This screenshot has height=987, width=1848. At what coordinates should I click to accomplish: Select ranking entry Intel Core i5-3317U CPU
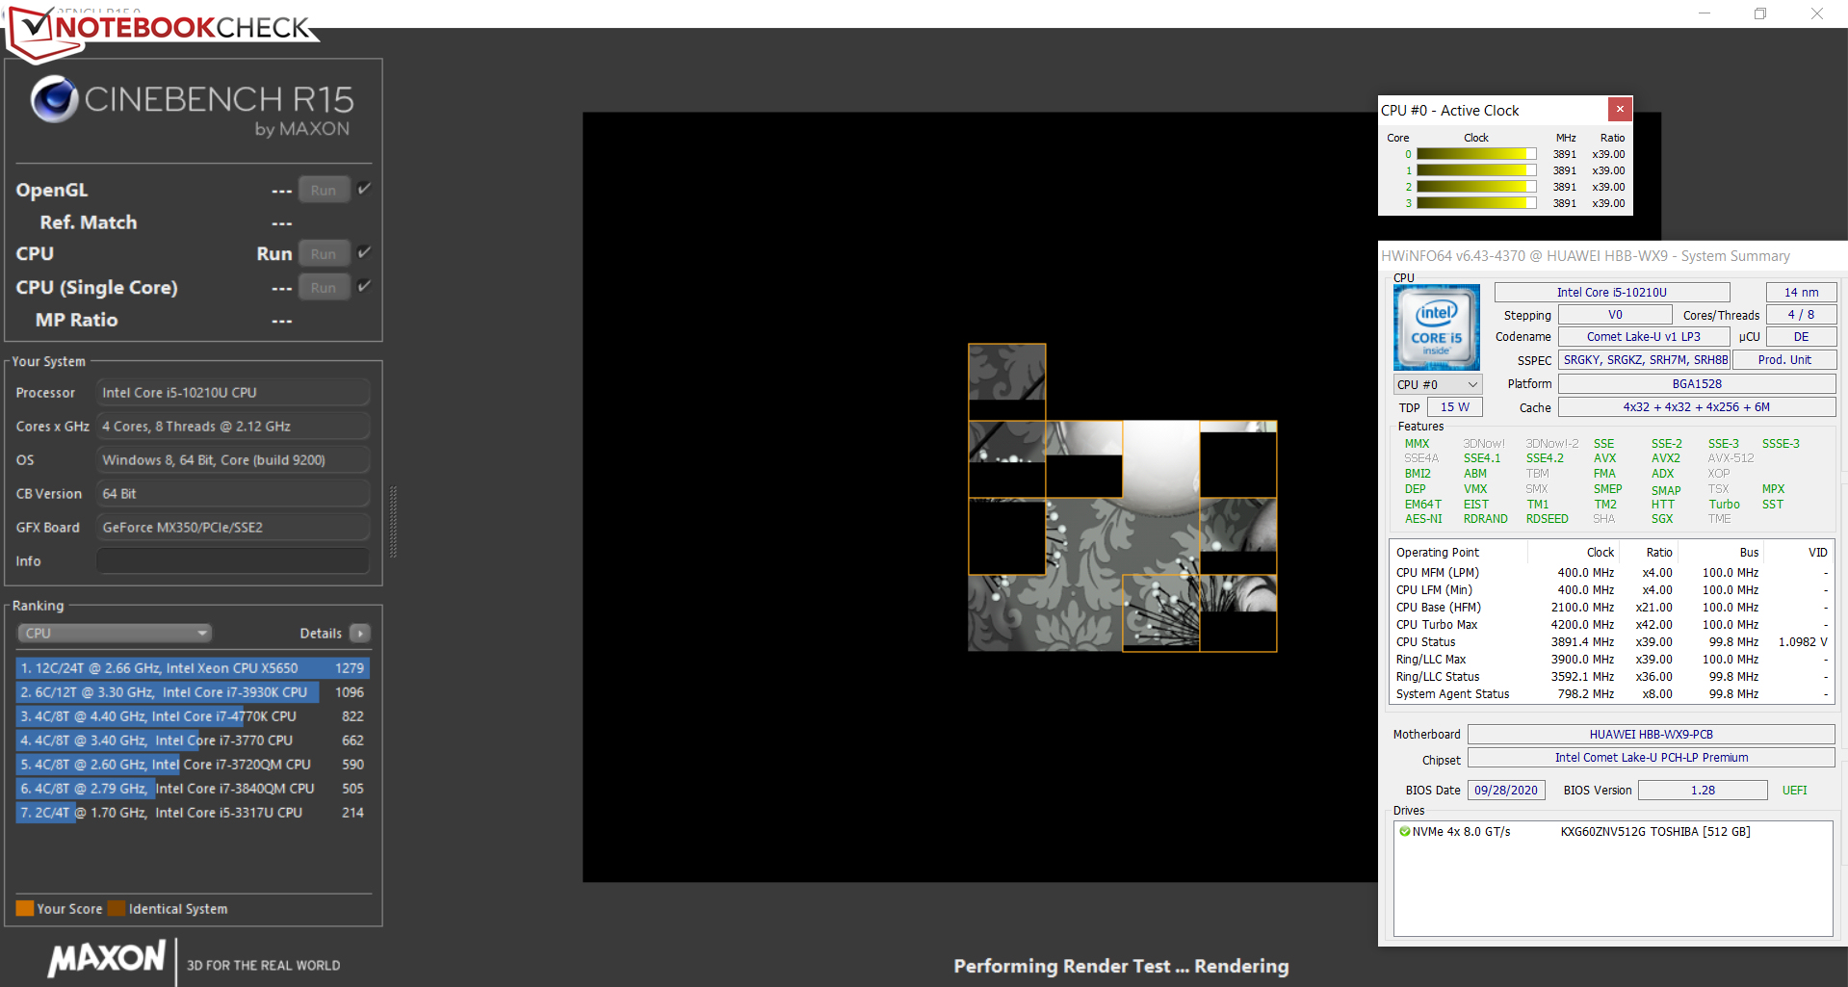pyautogui.click(x=193, y=812)
